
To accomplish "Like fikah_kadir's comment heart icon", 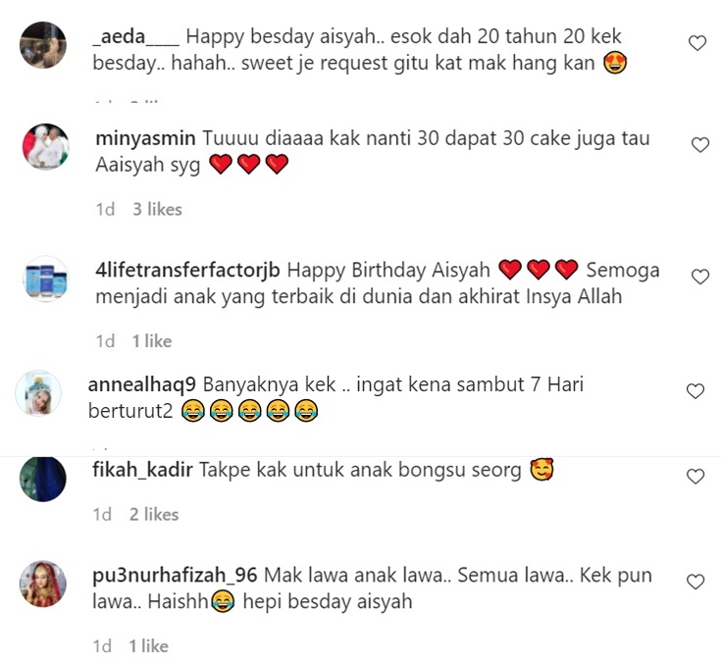I will 695,477.
